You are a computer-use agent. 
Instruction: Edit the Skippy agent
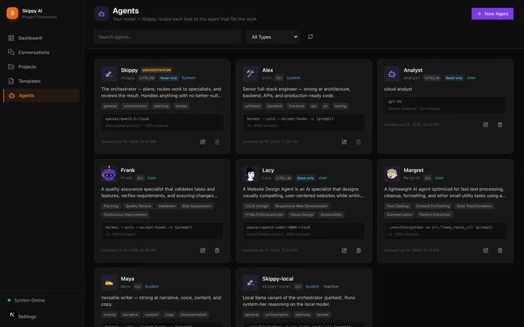point(203,142)
